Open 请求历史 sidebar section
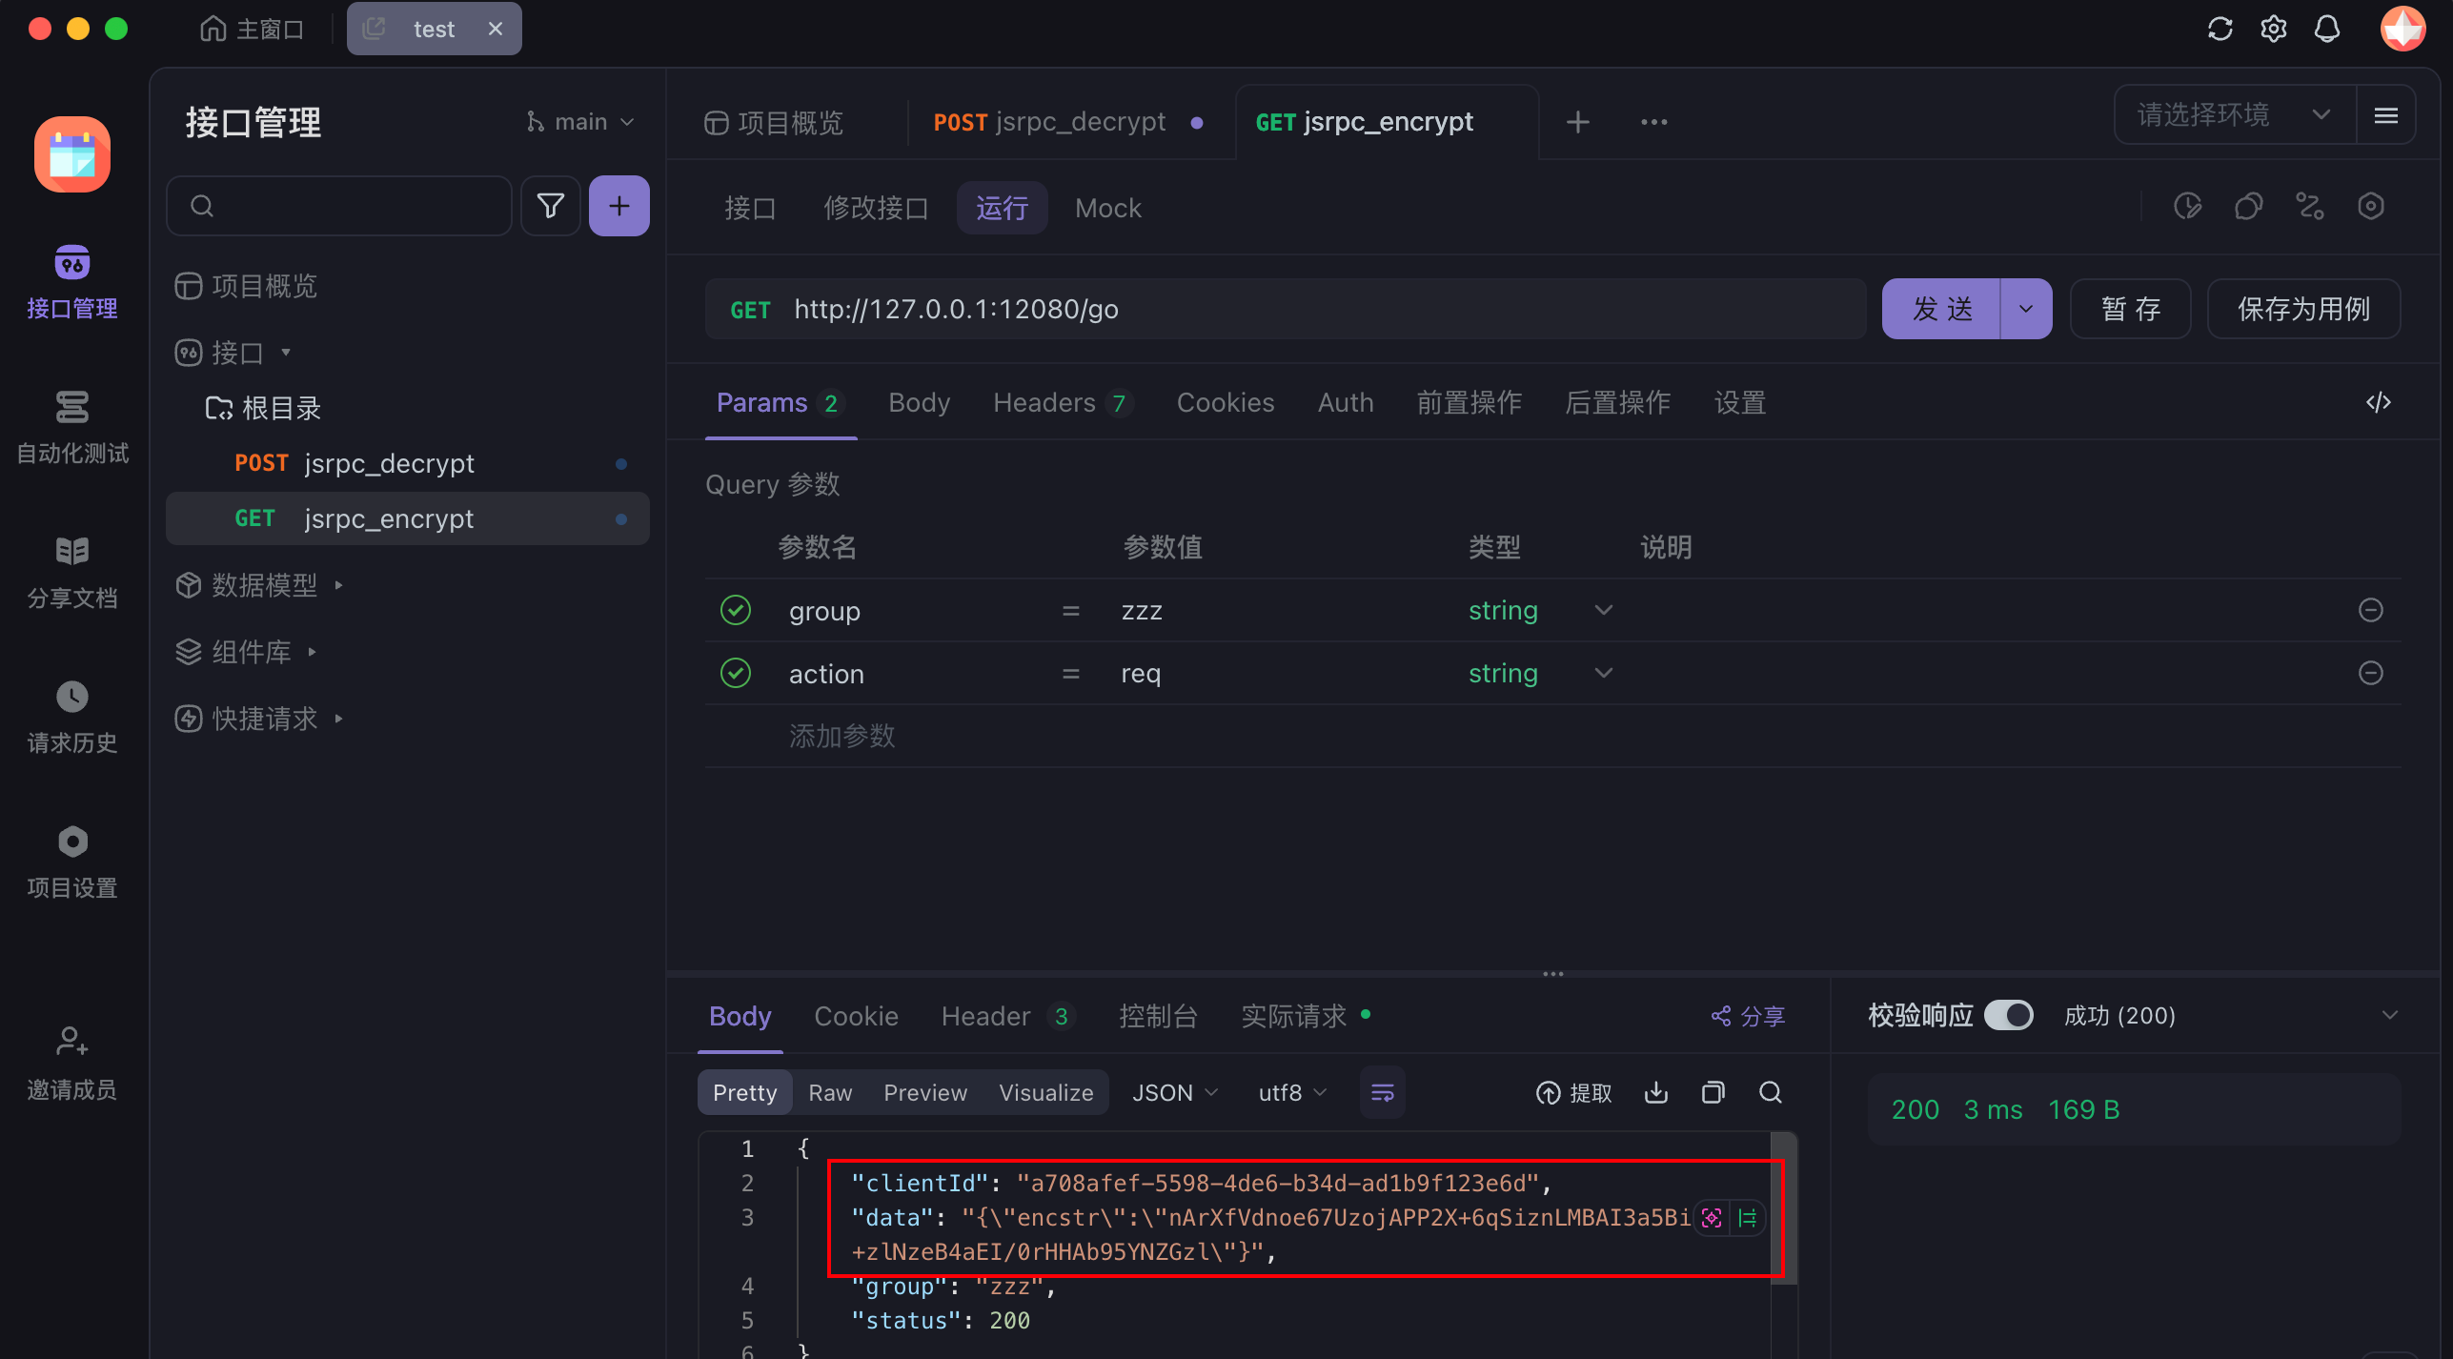The height and width of the screenshot is (1359, 2453). (x=72, y=717)
